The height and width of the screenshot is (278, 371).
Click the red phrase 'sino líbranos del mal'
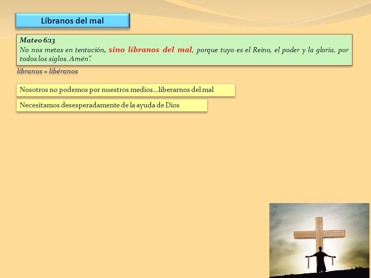click(x=150, y=50)
